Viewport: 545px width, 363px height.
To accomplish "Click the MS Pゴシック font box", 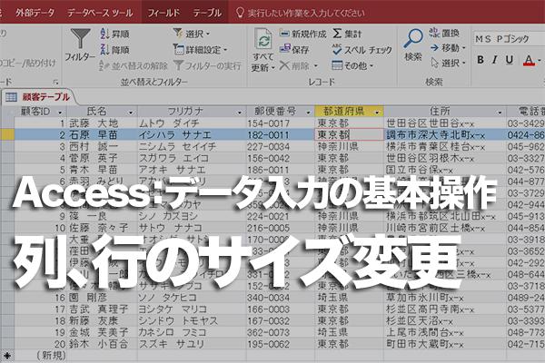I will coord(509,38).
